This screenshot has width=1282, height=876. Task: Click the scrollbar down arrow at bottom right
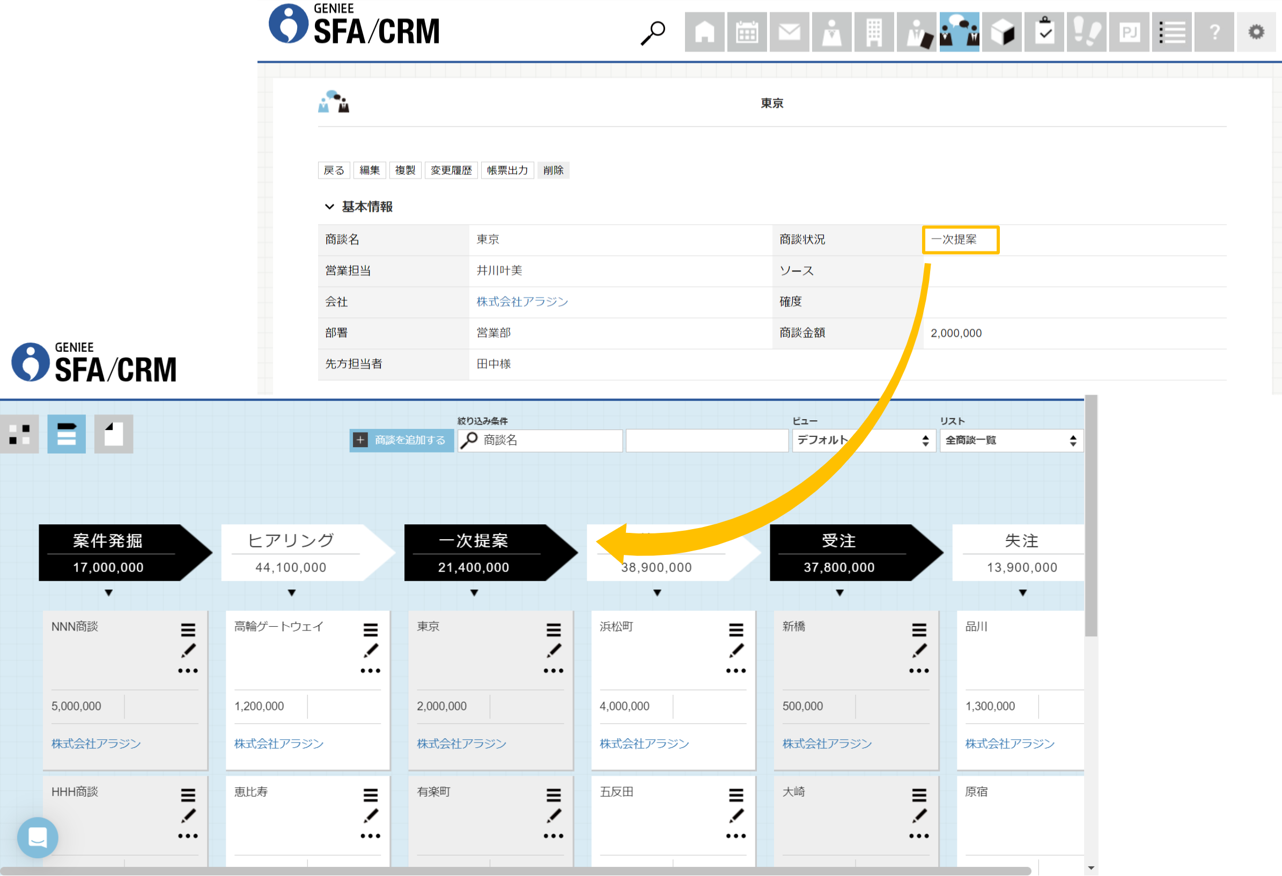(1091, 869)
